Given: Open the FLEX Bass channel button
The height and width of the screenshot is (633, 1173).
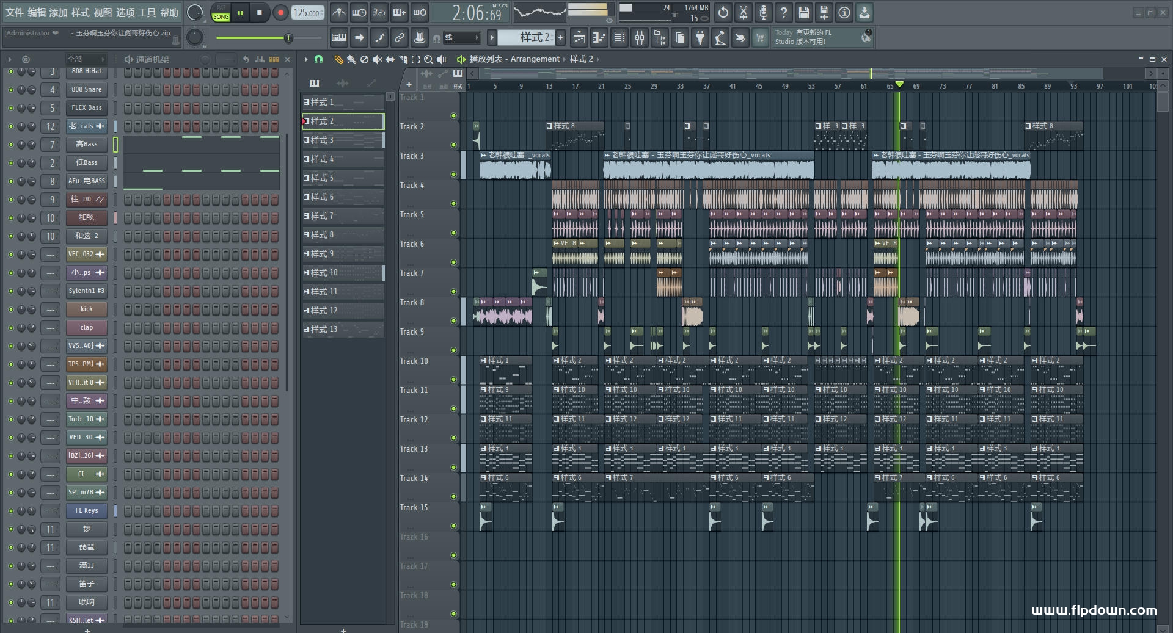Looking at the screenshot, I should click(x=87, y=108).
